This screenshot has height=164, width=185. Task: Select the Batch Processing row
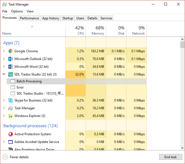click(x=77, y=81)
